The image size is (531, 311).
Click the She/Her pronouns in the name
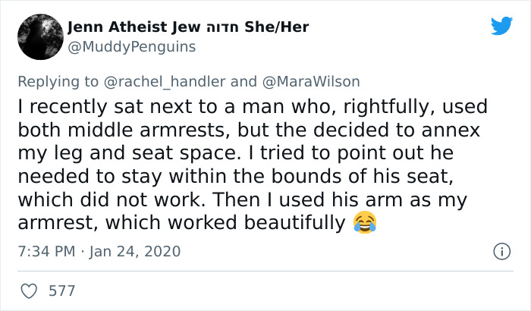276,27
